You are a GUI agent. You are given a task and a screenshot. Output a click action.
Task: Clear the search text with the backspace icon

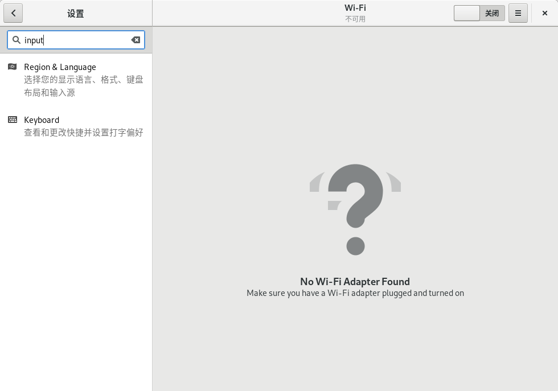click(x=136, y=40)
